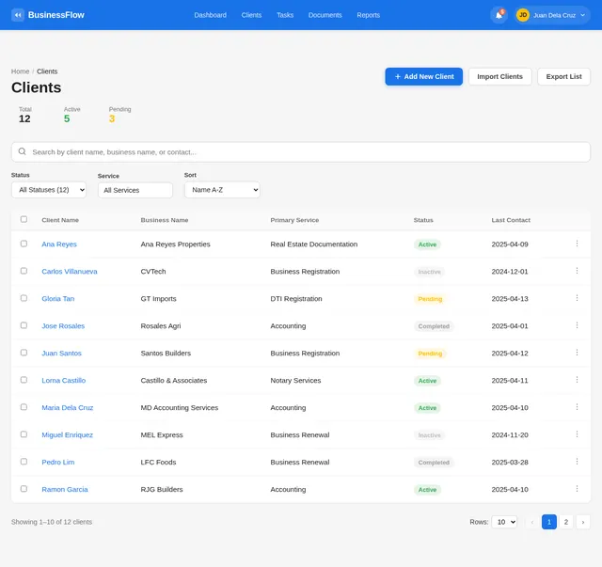Screen dimensions: 602x567
Task: Click the BusinessFlow logo icon
Action: click(18, 15)
